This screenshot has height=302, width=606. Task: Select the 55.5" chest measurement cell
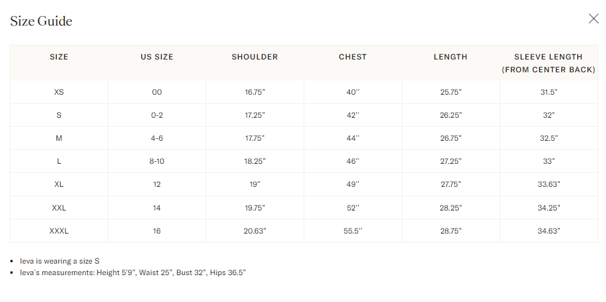pos(353,231)
